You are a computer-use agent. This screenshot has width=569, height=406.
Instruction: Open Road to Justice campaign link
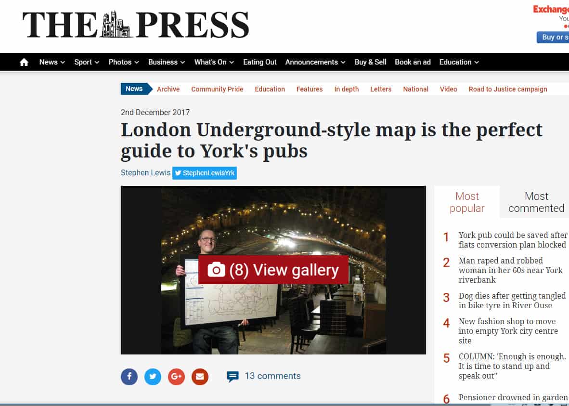tap(508, 89)
